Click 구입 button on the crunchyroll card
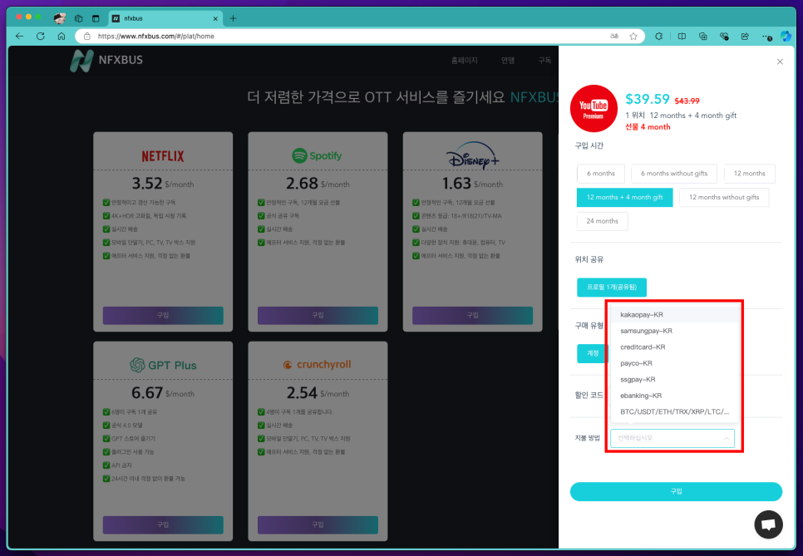The width and height of the screenshot is (803, 556). tap(318, 524)
